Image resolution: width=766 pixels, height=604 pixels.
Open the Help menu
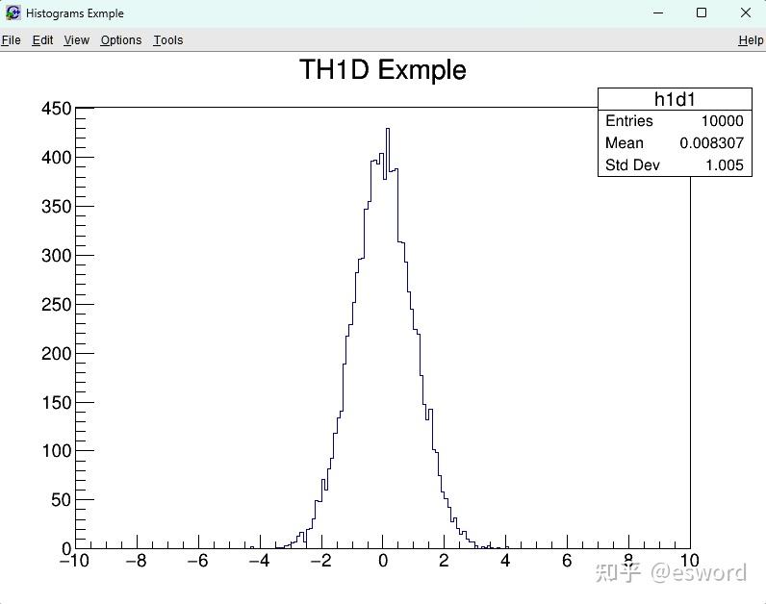(751, 40)
